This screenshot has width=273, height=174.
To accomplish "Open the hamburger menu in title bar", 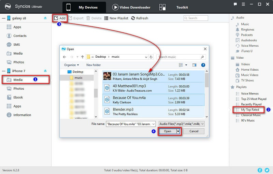I will coord(243,4).
